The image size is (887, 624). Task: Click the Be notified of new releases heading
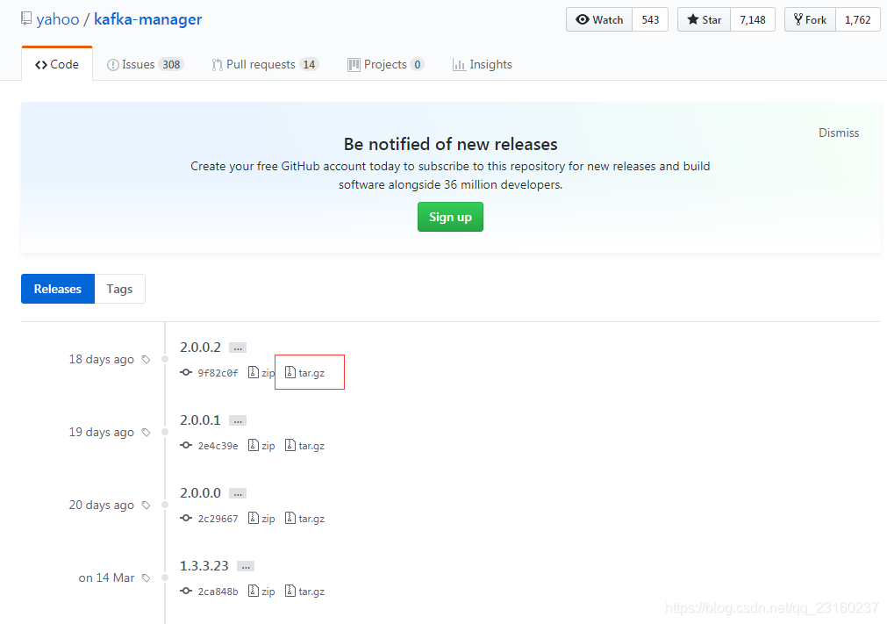(x=450, y=144)
